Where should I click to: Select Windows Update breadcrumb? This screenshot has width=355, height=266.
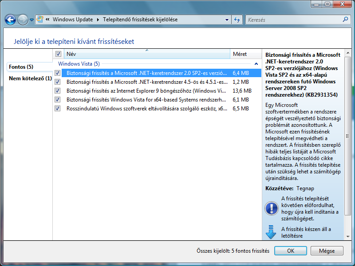click(x=73, y=20)
